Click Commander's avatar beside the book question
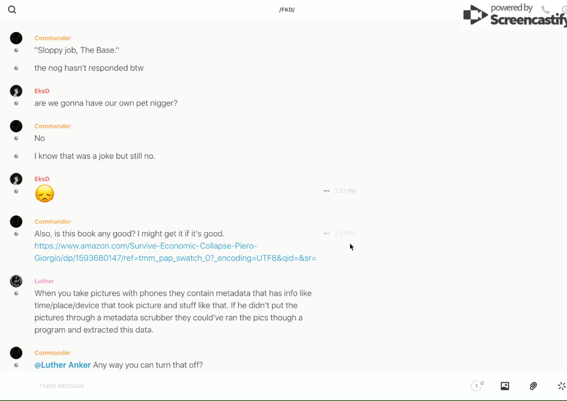Screen dimensions: 567x401 tap(16, 221)
